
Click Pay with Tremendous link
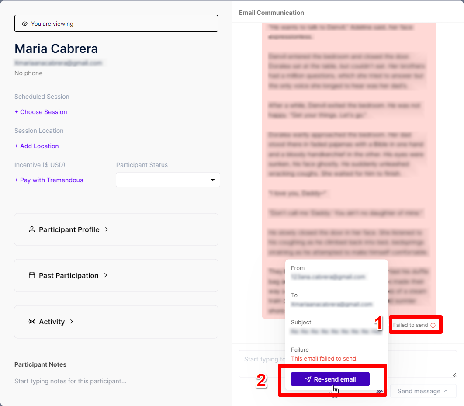[x=49, y=180]
